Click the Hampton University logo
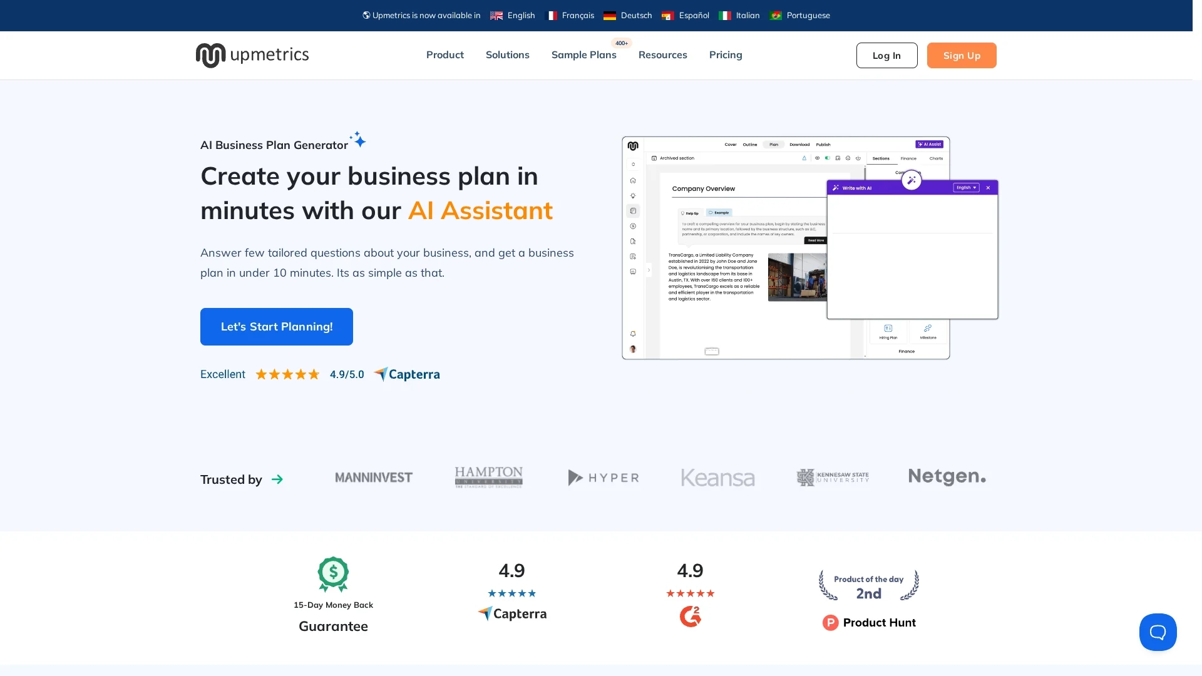The image size is (1202, 676). point(489,477)
